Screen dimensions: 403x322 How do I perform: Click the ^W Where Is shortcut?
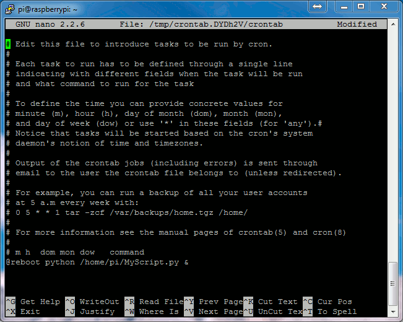[x=152, y=311]
